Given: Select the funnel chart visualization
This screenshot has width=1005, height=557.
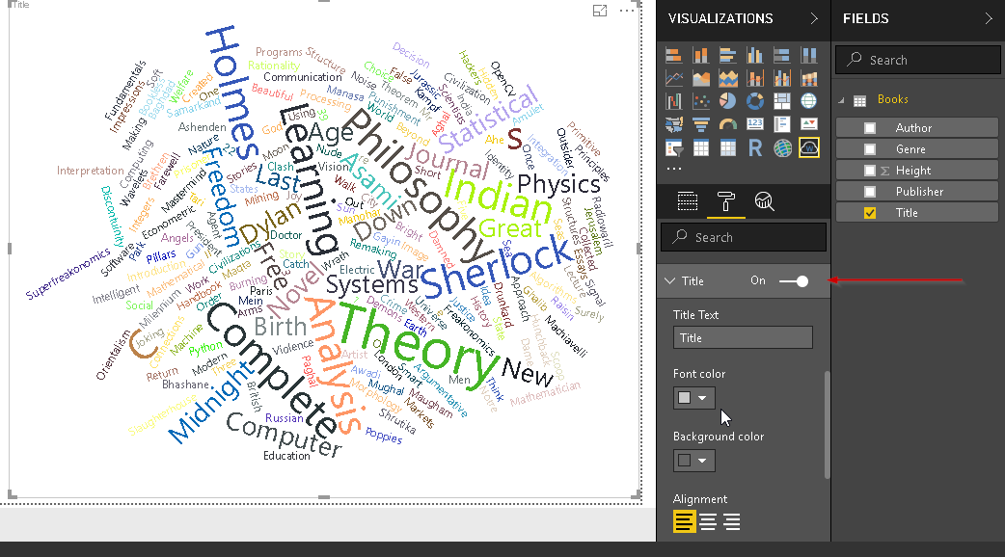Looking at the screenshot, I should pos(700,124).
